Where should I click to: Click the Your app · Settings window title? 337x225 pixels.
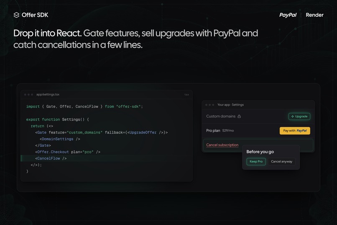[x=230, y=105]
